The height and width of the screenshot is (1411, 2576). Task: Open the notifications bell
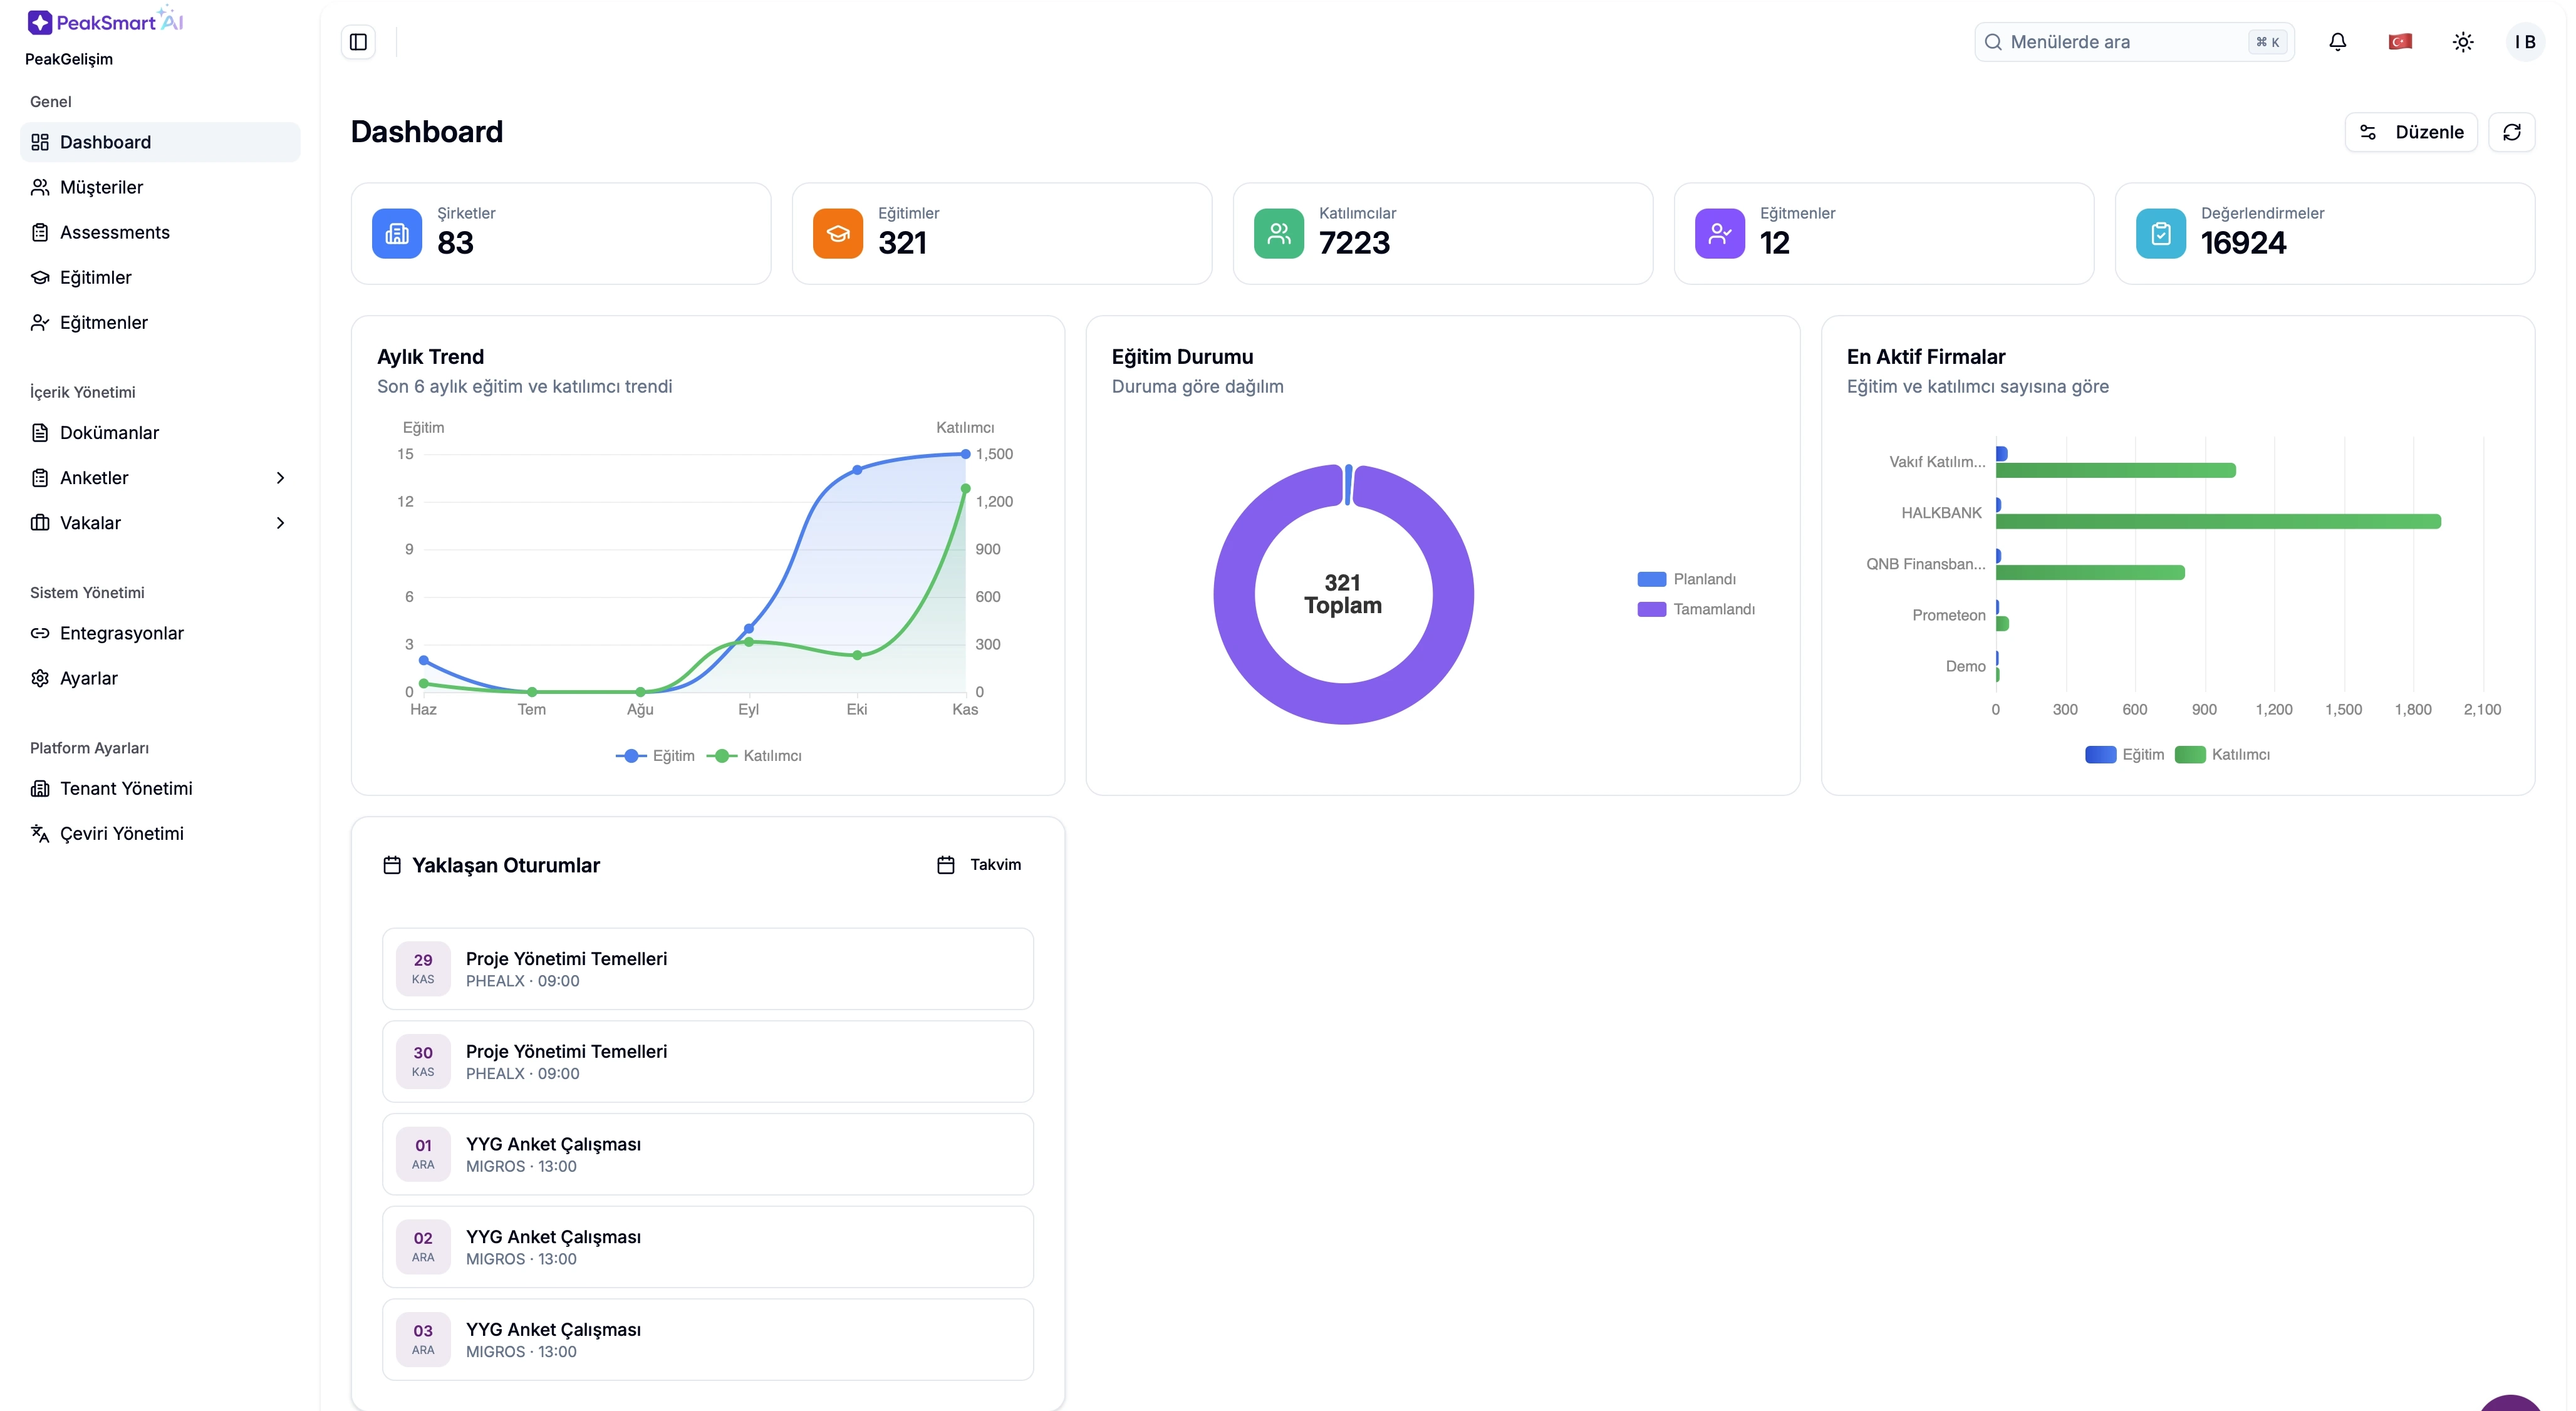point(2337,42)
